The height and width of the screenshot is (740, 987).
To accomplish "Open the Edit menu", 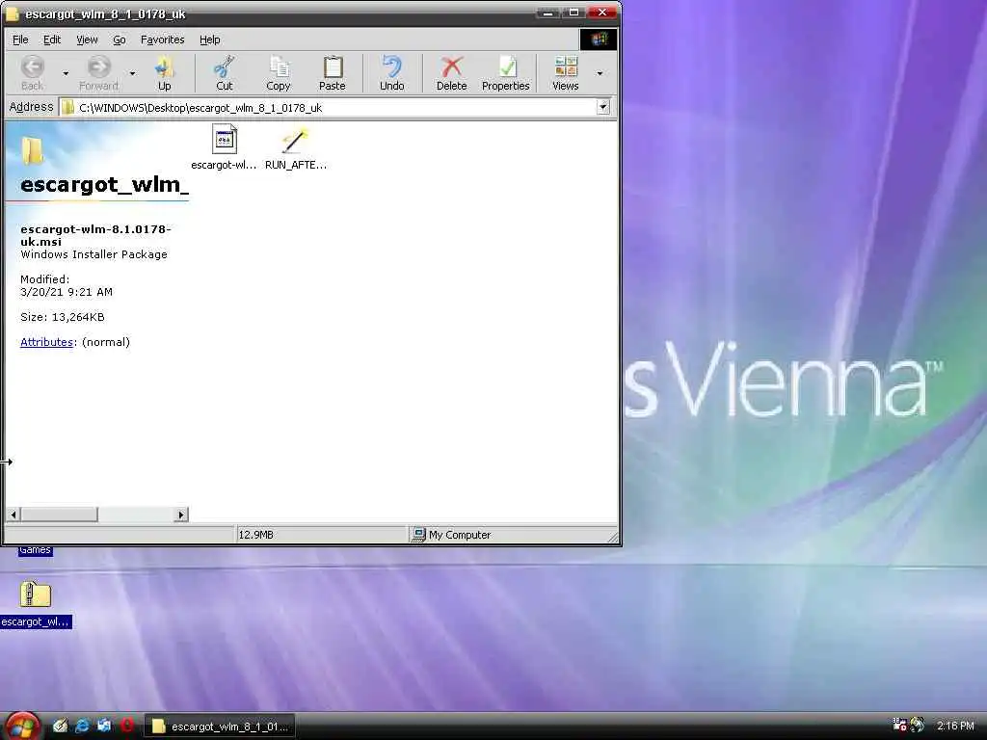I will click(52, 40).
